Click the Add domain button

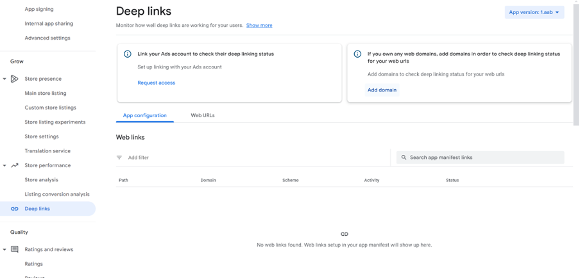382,90
